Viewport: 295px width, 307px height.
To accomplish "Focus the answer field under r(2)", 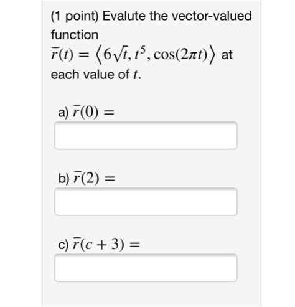I will (146, 202).
